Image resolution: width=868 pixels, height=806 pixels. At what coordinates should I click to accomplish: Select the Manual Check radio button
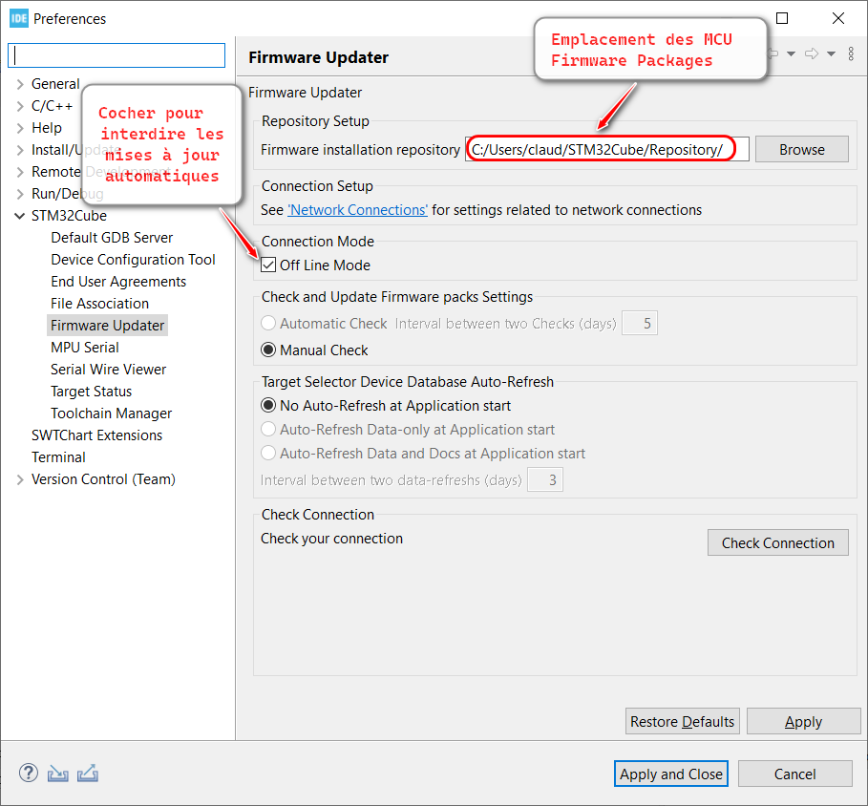point(268,350)
